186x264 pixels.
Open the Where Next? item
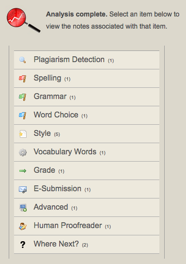click(x=87, y=245)
